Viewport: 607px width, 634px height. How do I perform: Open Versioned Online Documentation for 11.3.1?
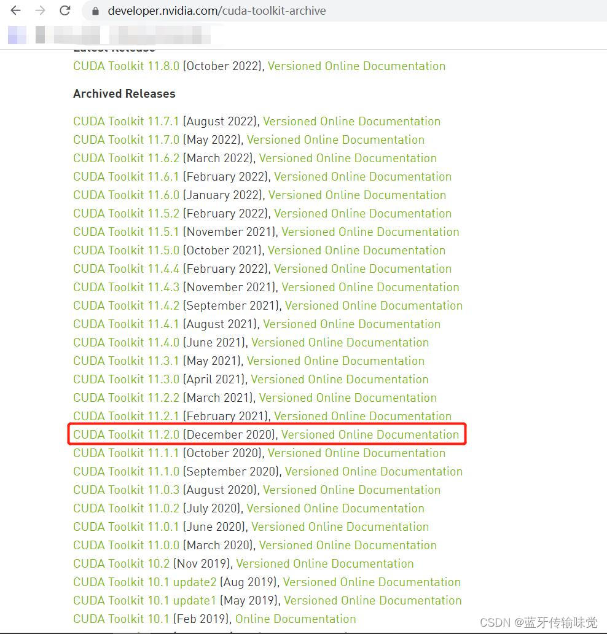(335, 361)
